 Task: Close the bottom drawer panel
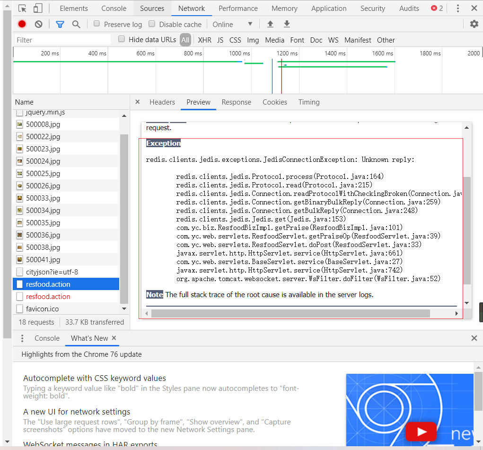click(474, 338)
